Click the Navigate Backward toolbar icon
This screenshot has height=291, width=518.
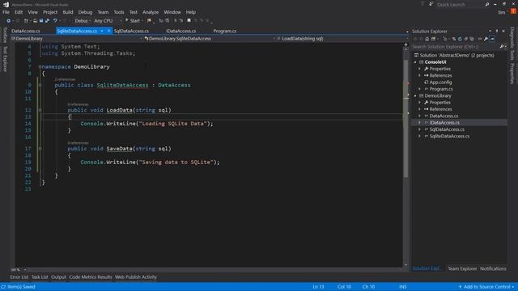point(9,21)
